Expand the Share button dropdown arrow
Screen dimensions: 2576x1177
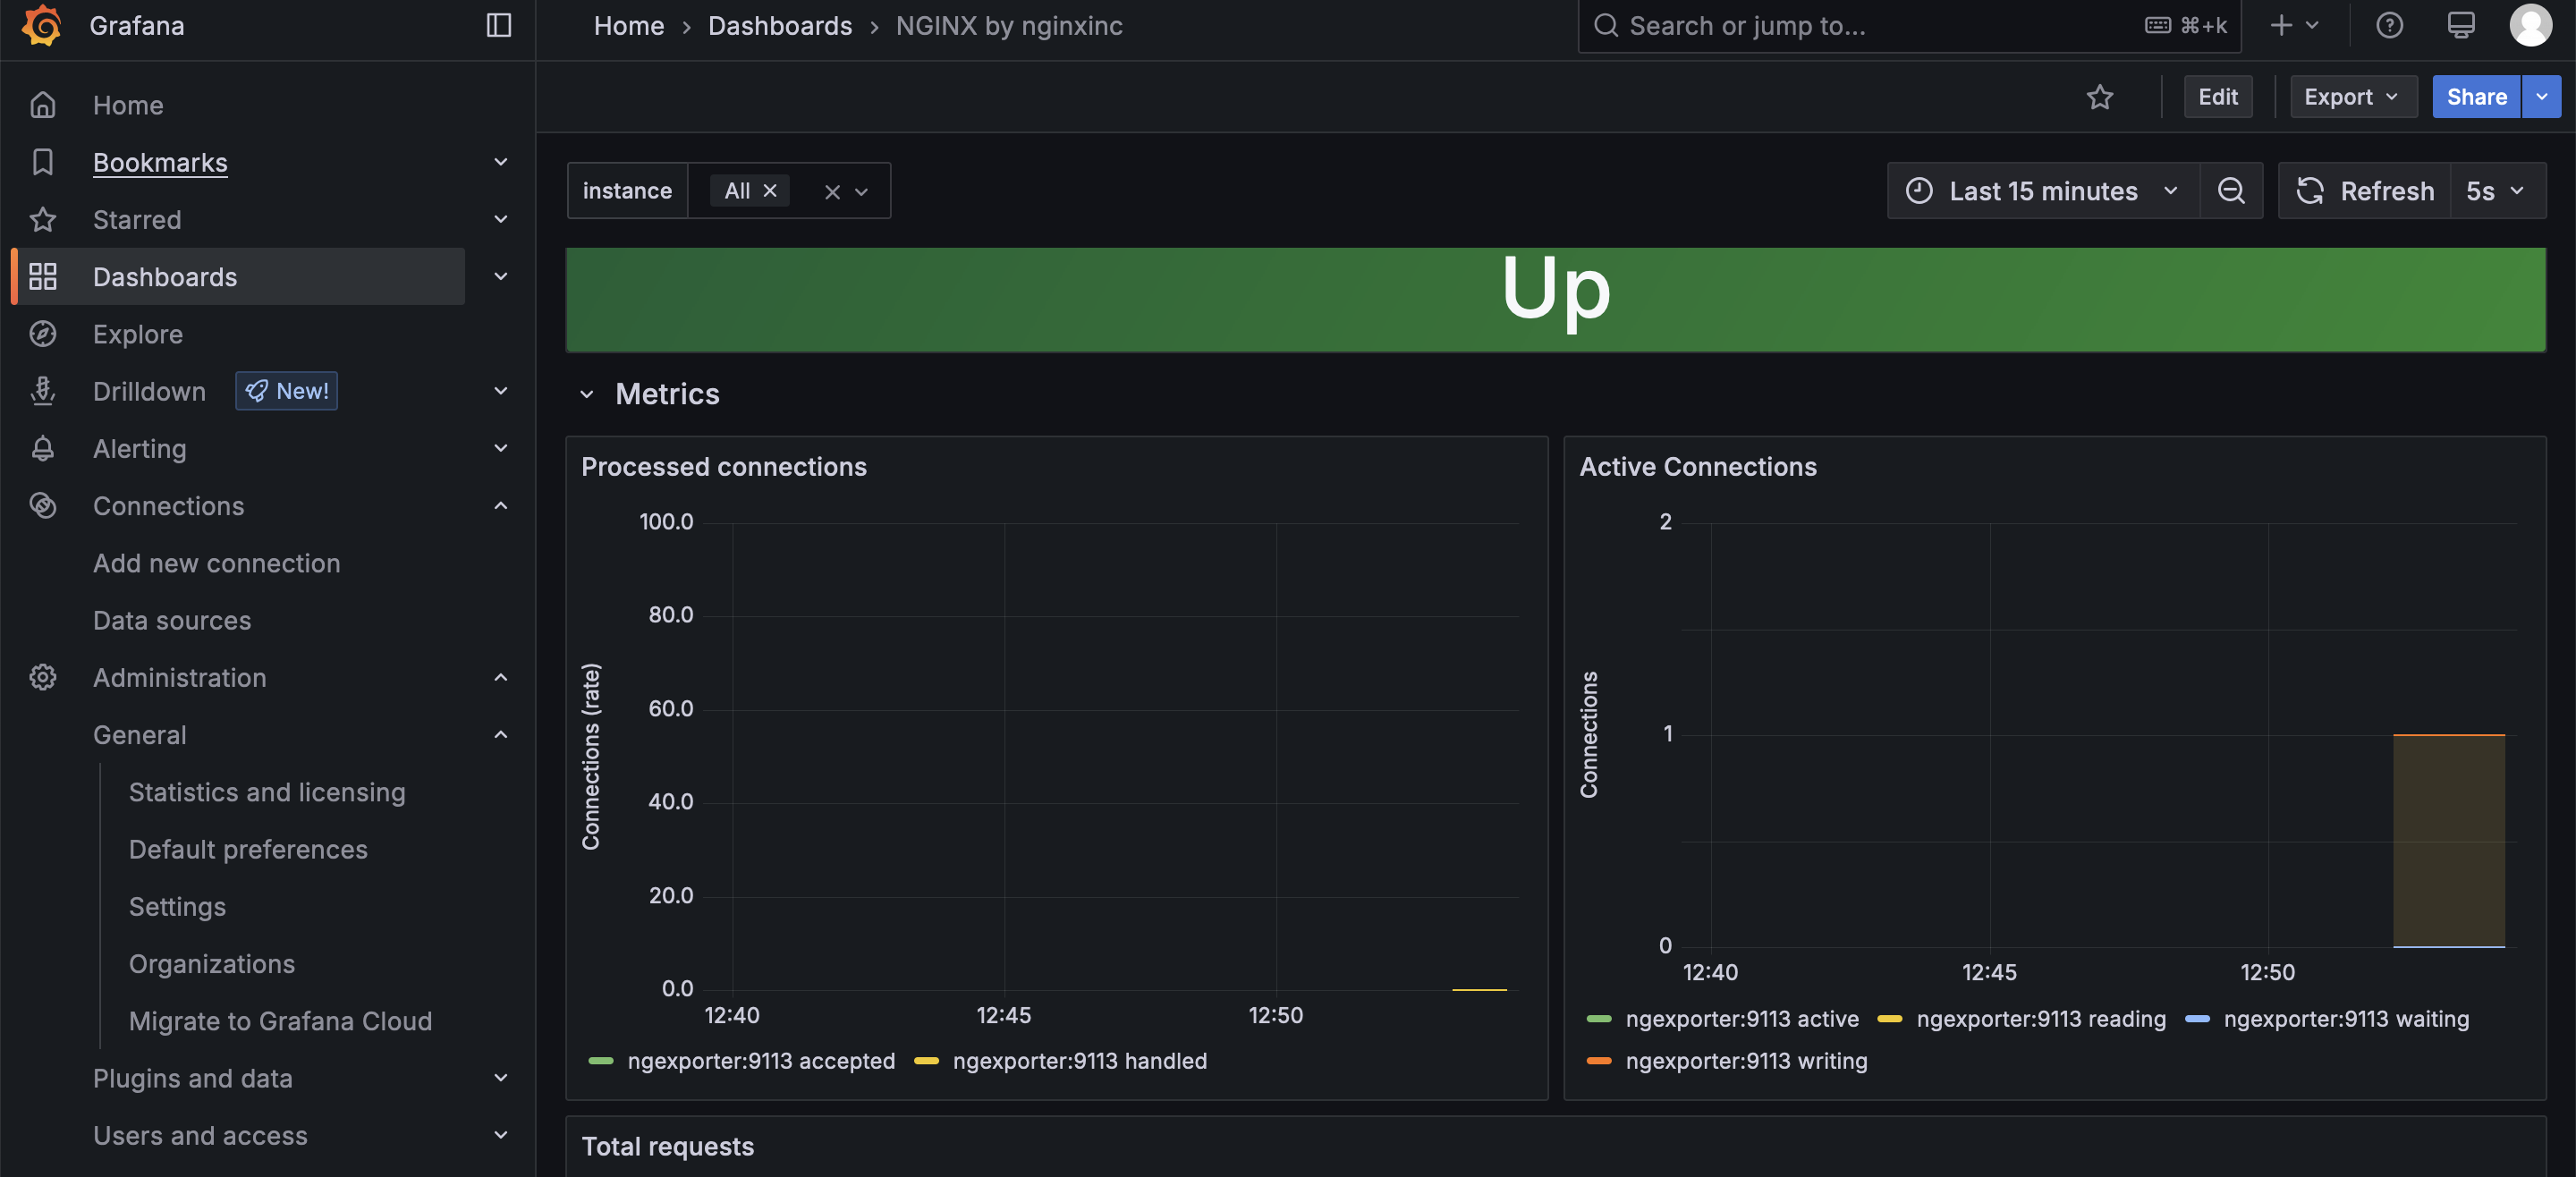coord(2541,96)
